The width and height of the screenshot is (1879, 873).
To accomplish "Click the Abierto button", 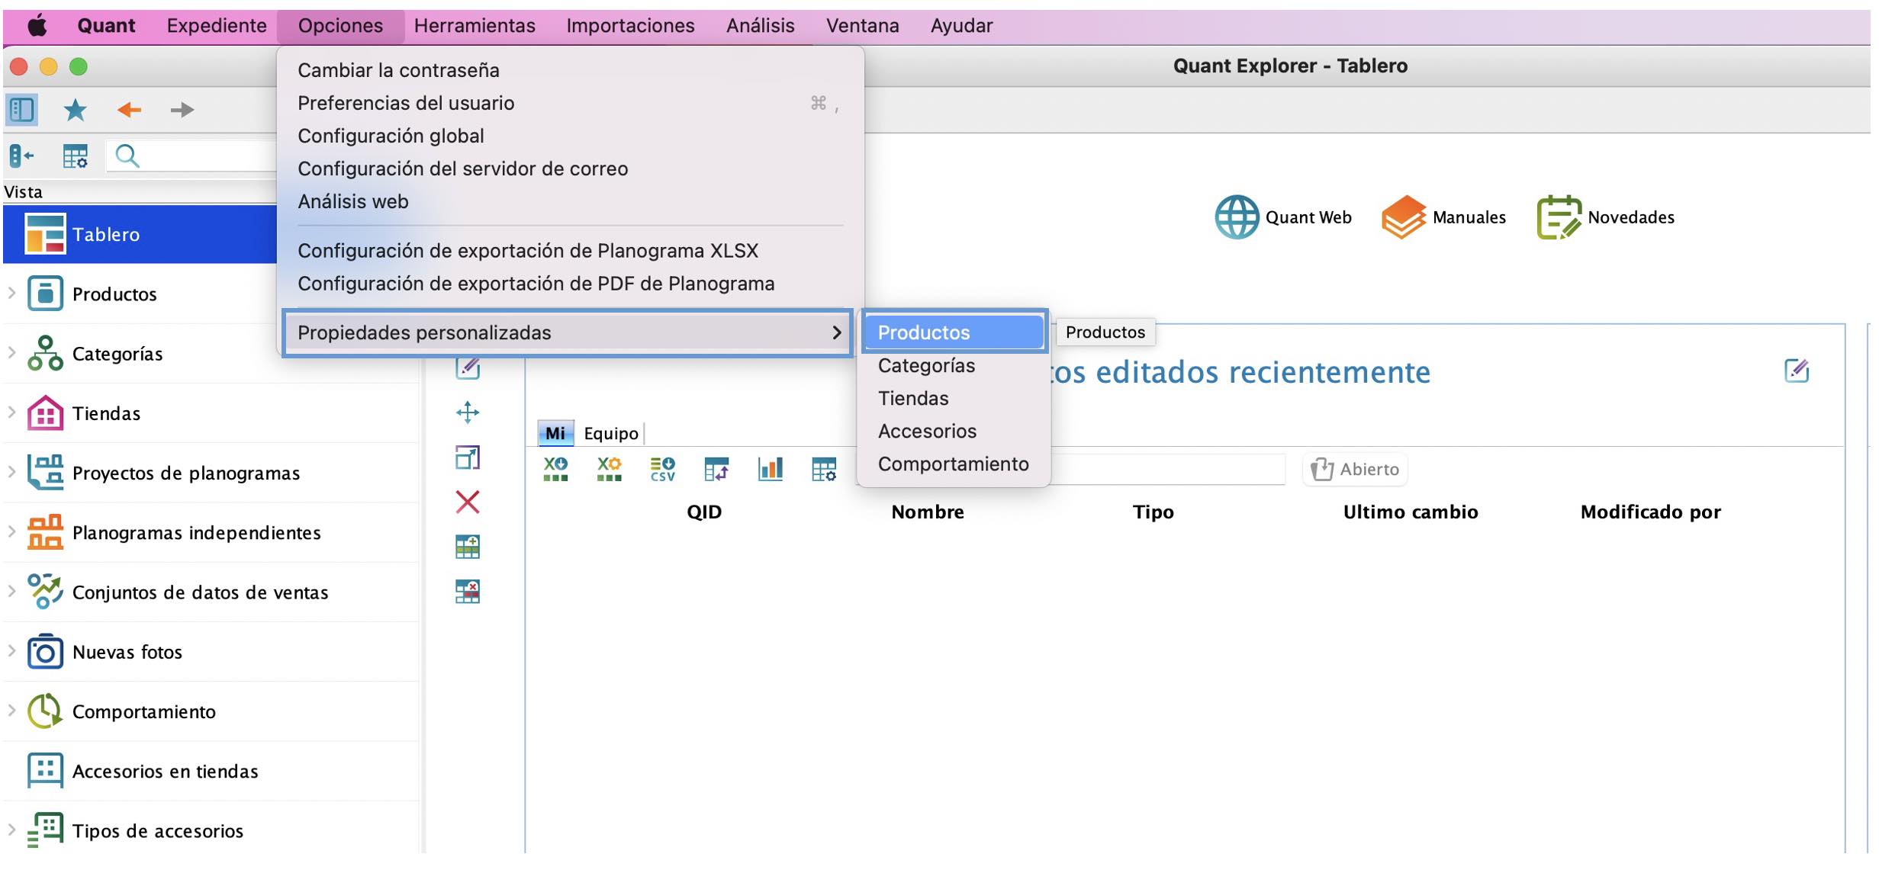I will coord(1355,469).
